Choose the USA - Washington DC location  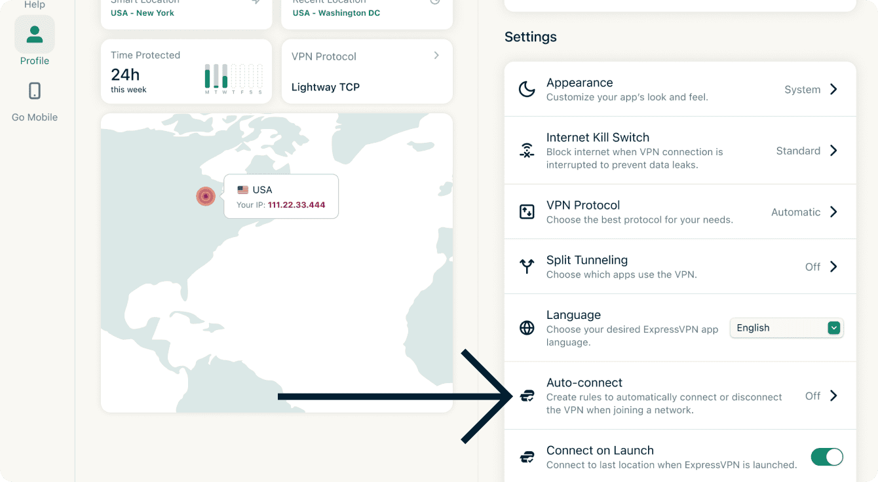click(x=336, y=13)
